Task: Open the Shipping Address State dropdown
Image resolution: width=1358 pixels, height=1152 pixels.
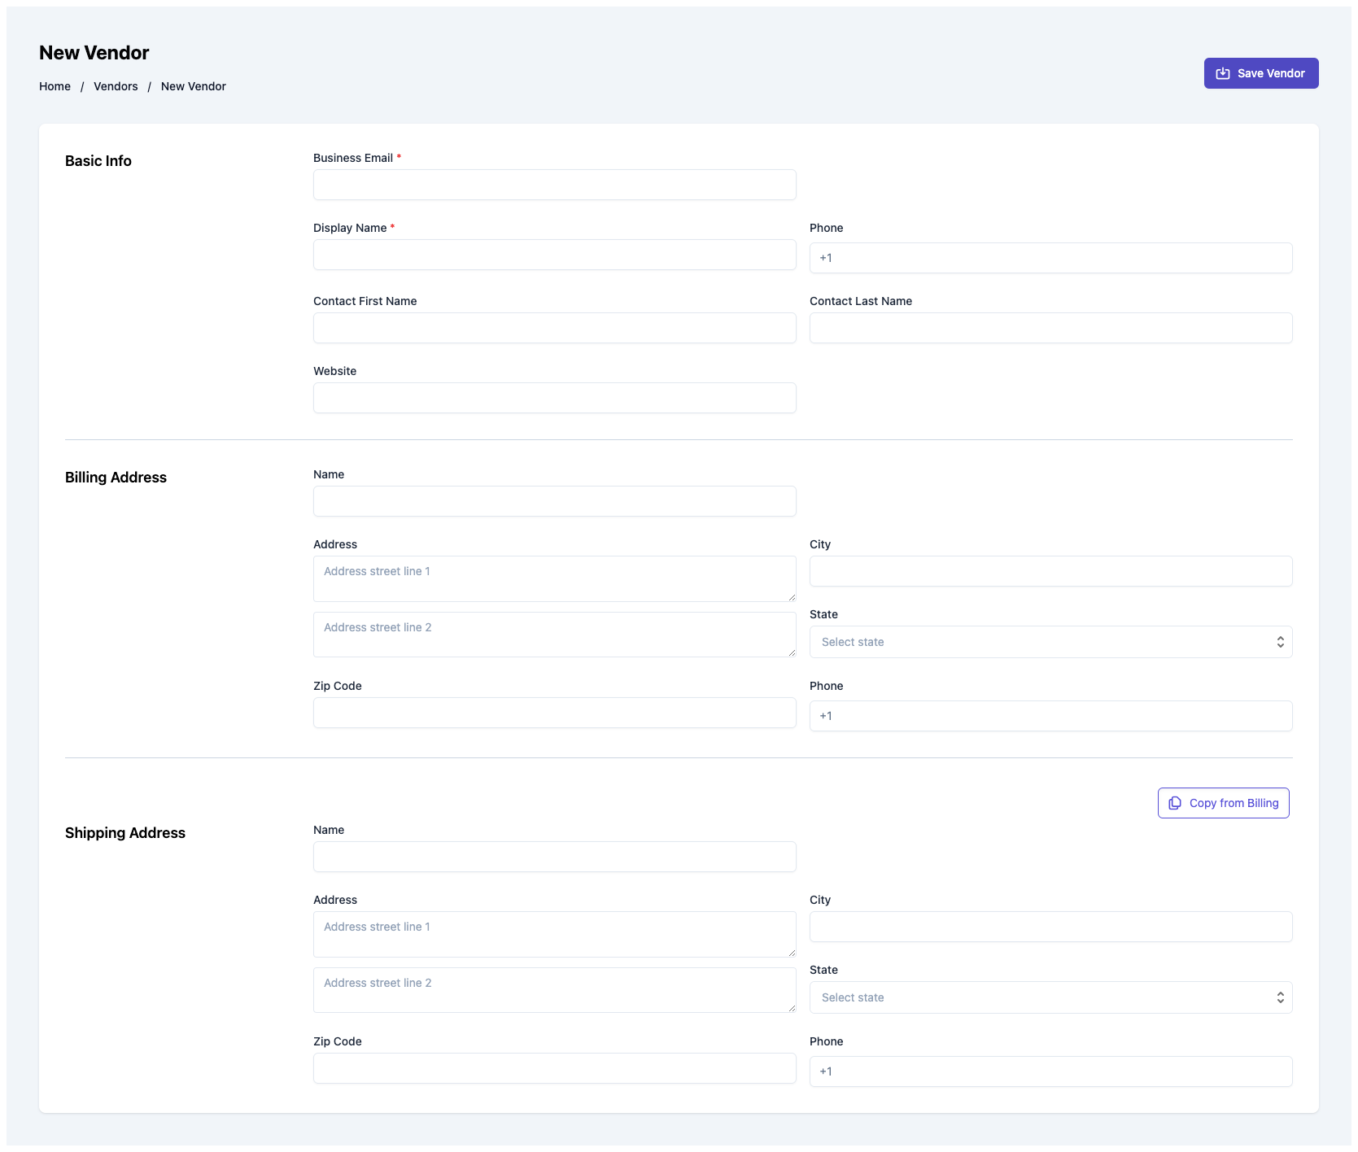Action: [x=1050, y=997]
